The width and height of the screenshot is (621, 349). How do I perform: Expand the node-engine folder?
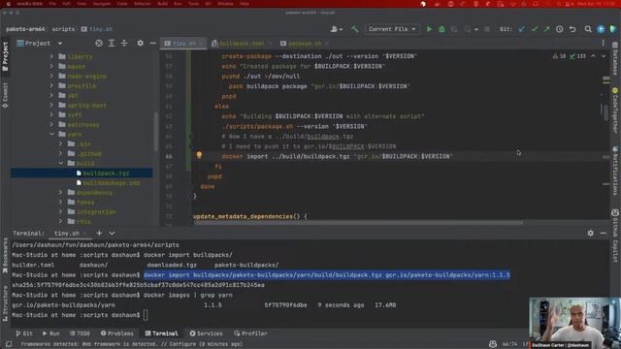click(51, 76)
